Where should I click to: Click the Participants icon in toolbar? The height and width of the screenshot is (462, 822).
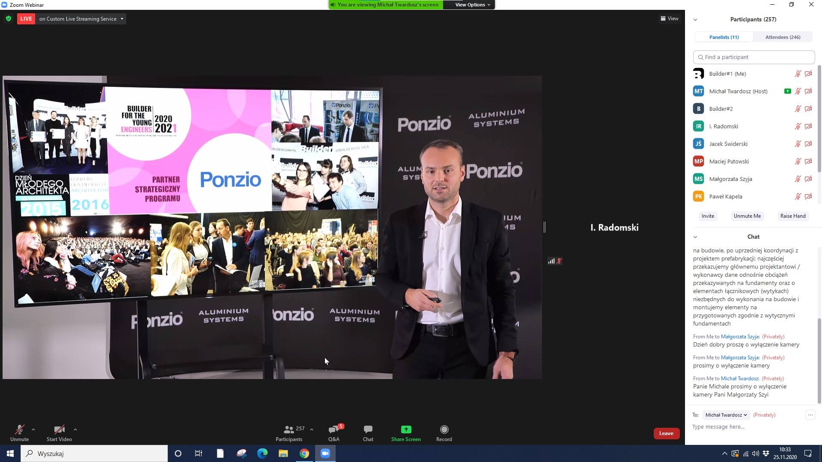289,430
